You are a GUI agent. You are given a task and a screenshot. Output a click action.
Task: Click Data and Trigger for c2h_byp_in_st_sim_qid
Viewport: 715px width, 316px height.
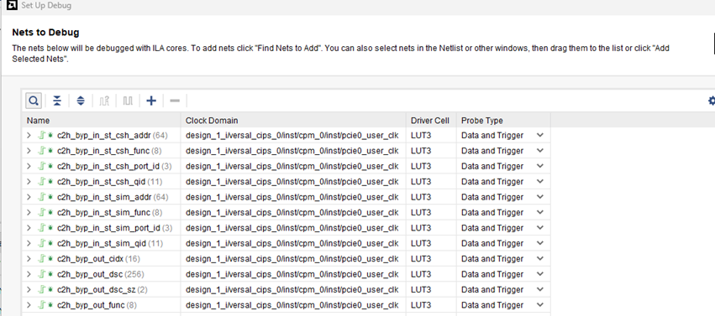pos(492,243)
